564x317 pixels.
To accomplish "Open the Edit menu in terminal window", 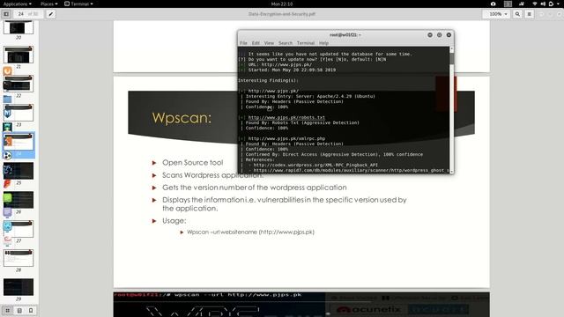I will 256,43.
